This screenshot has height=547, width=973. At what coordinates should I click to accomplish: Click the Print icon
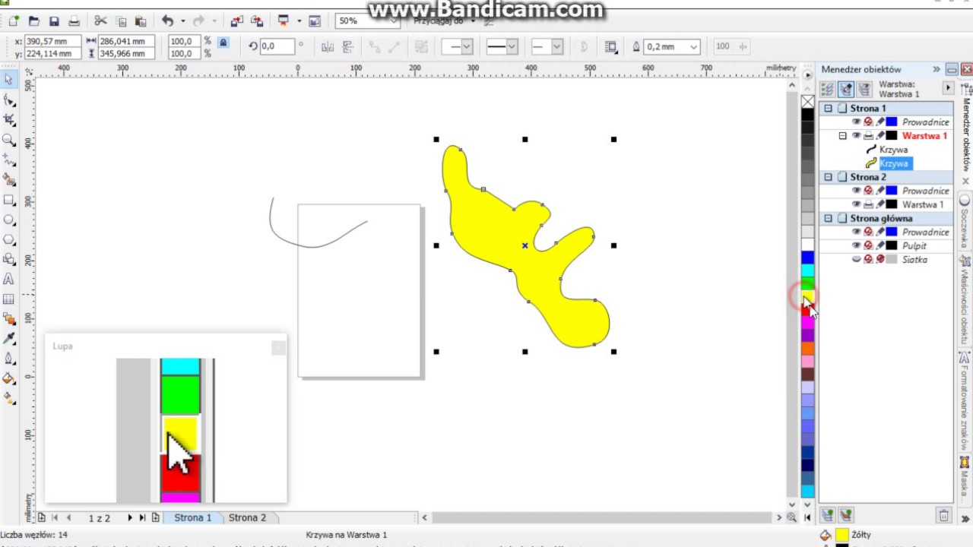[x=74, y=21]
